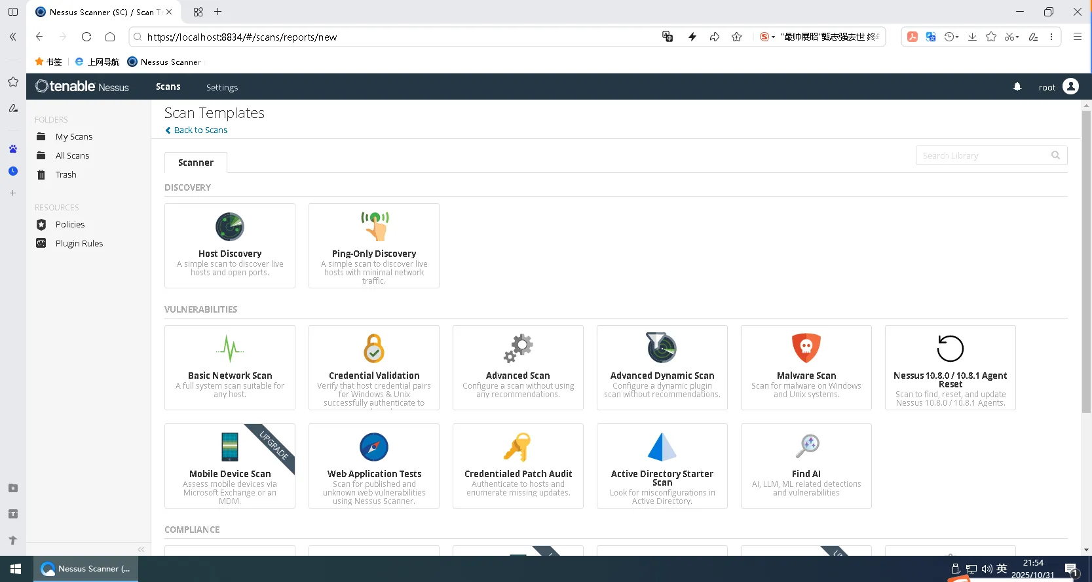Screen dimensions: 1092x582
Task: Click the Windows Start button
Action: (16, 569)
